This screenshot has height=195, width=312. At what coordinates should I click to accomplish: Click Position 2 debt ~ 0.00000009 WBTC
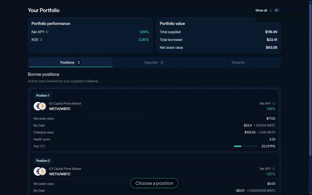(261, 191)
